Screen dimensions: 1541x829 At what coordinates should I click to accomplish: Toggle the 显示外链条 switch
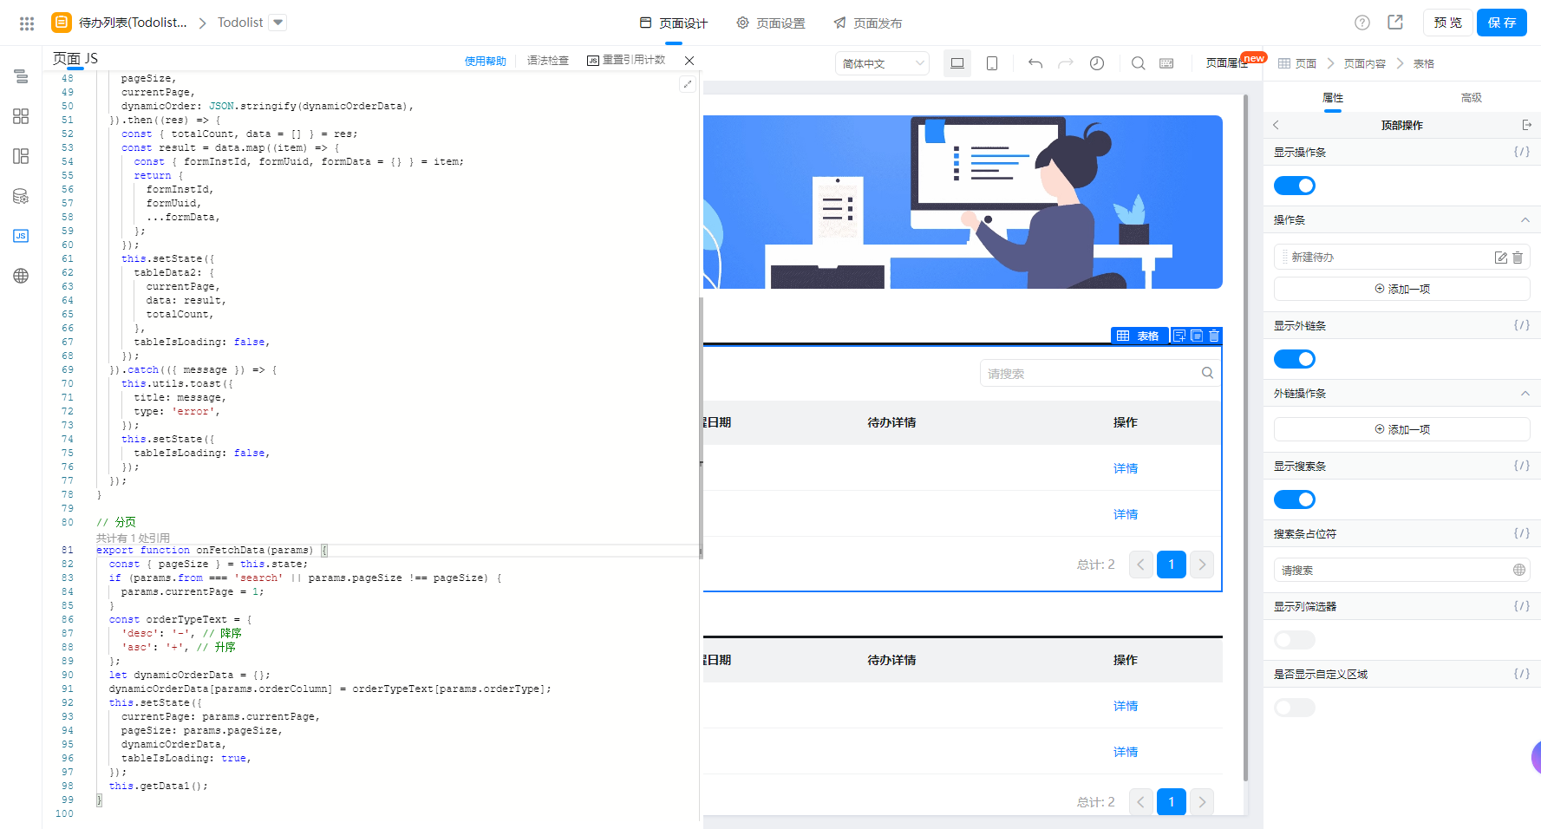(1295, 359)
